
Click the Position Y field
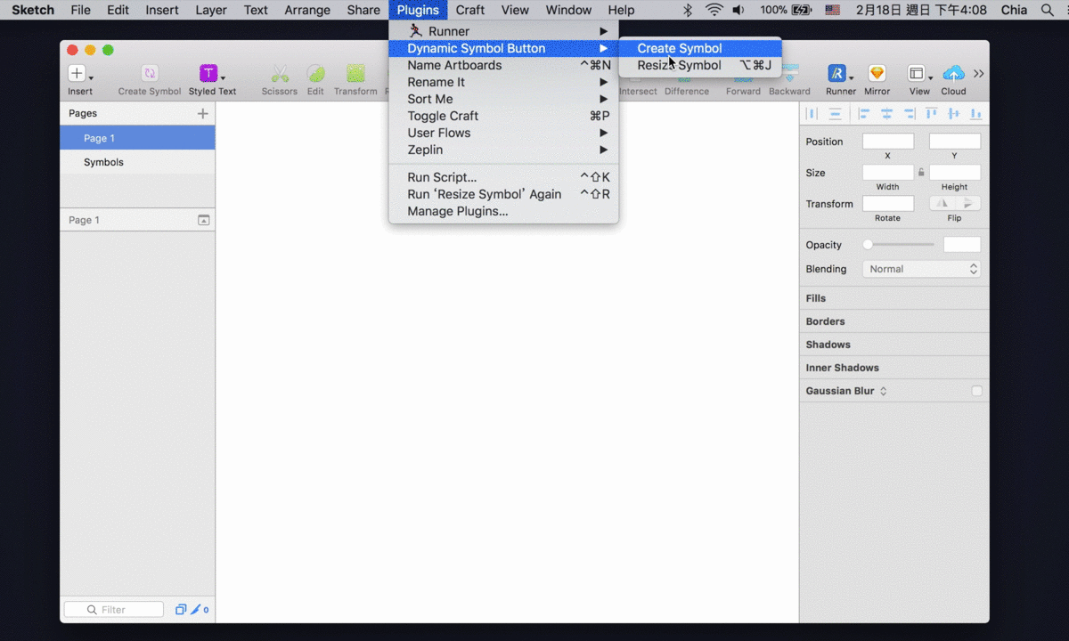pyautogui.click(x=955, y=142)
